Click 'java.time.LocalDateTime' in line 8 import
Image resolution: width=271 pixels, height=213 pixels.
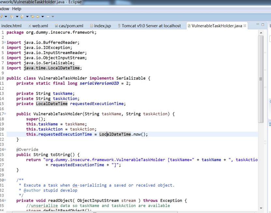click(52, 68)
